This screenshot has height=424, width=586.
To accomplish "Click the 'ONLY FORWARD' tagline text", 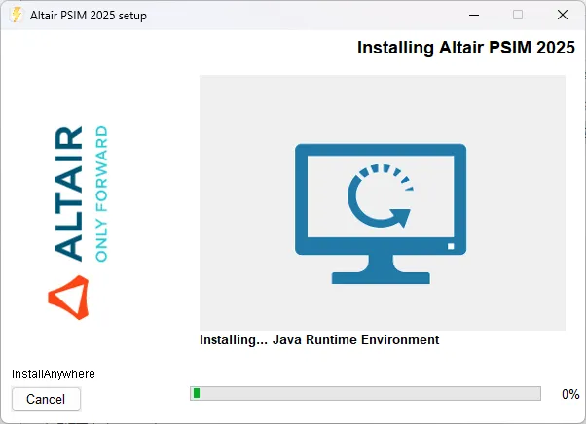I will tap(101, 194).
